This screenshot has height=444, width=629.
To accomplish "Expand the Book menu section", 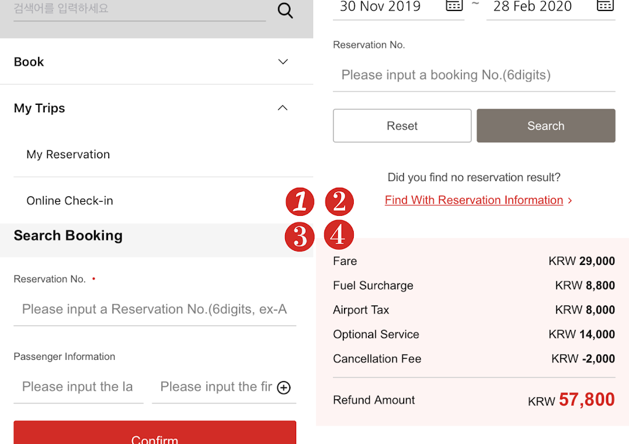I will pos(283,62).
